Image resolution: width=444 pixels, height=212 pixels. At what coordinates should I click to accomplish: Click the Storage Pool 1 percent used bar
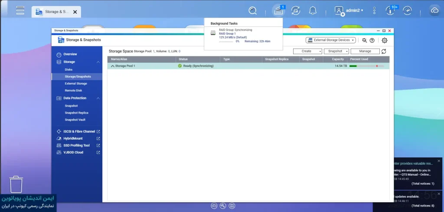click(x=367, y=66)
